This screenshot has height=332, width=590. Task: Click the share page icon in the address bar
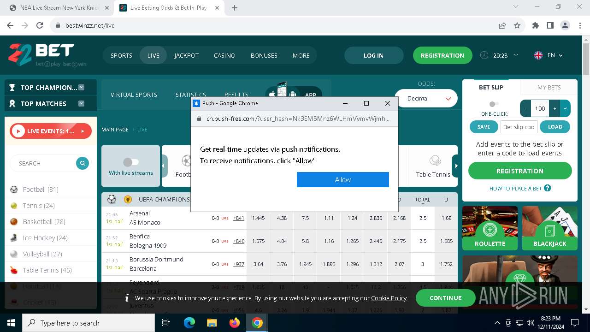502,25
